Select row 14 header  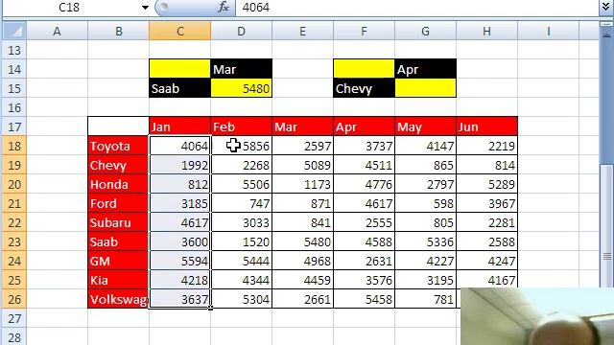tap(14, 69)
